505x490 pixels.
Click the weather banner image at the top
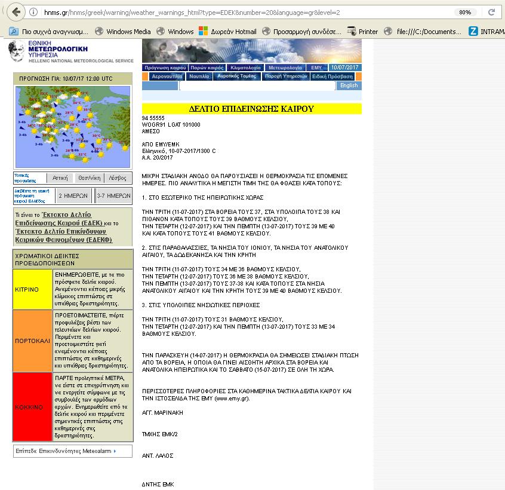251,51
